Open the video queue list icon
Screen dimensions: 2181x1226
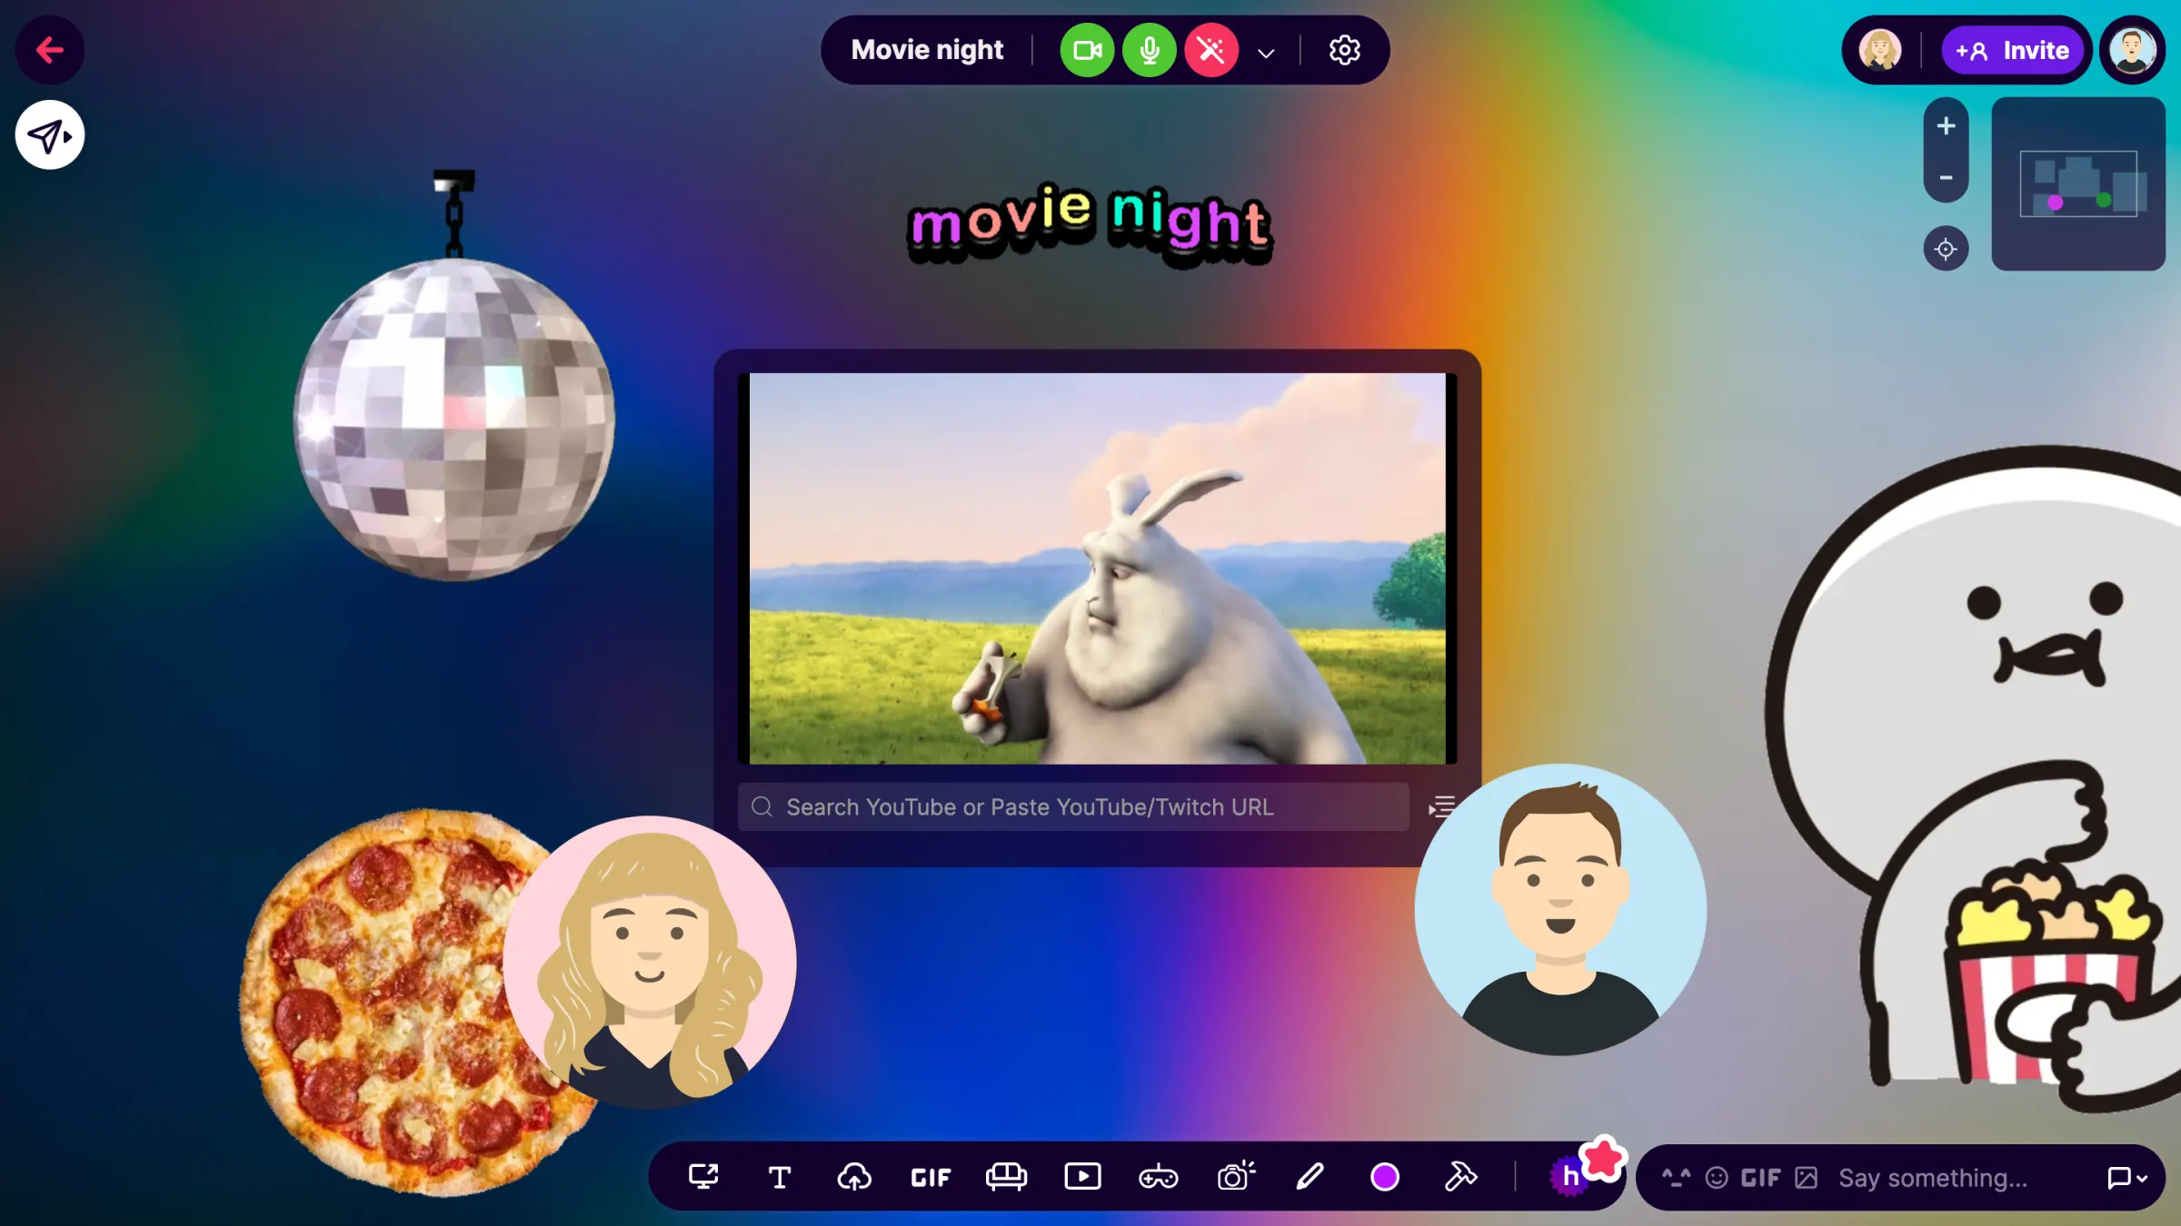click(x=1441, y=806)
